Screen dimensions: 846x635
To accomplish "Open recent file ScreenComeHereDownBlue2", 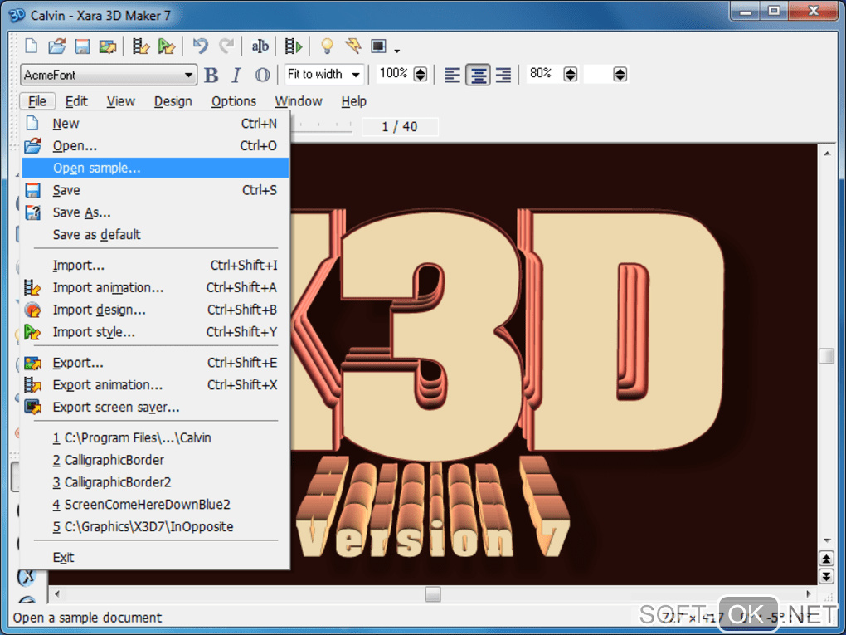I will pyautogui.click(x=155, y=504).
